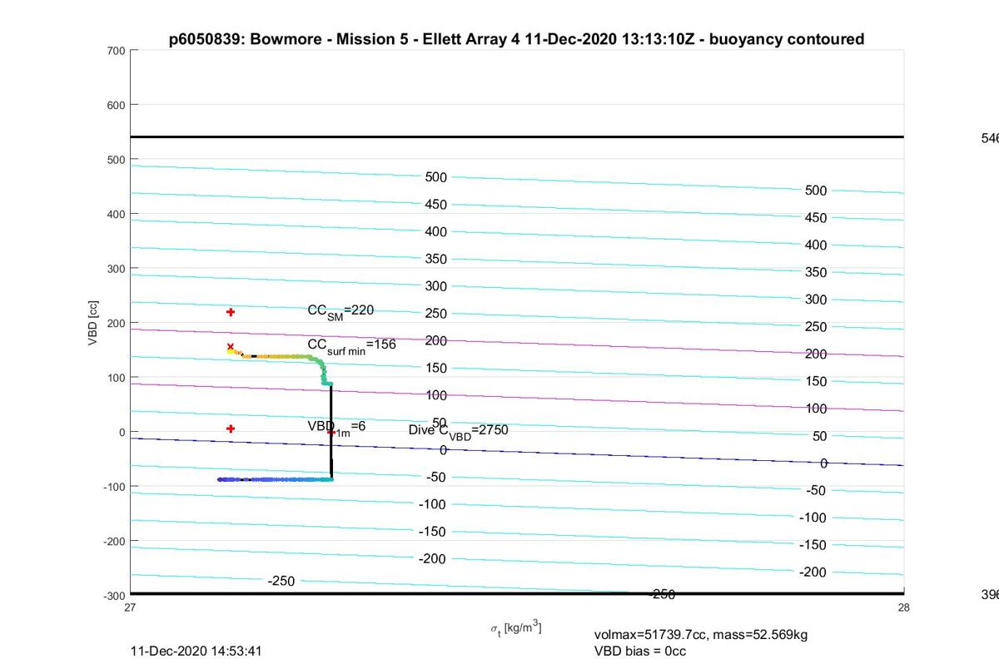Image resolution: width=999 pixels, height=669 pixels.
Task: Click the middle contour label 350
Action: [436, 259]
